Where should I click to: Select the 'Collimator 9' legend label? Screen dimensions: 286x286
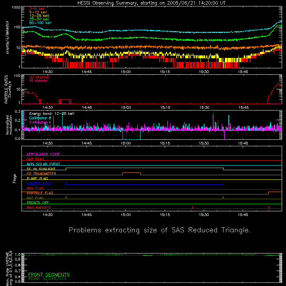pos(40,122)
